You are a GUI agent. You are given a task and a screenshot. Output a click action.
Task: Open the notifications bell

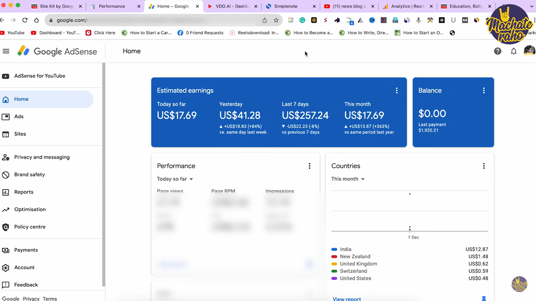(514, 51)
